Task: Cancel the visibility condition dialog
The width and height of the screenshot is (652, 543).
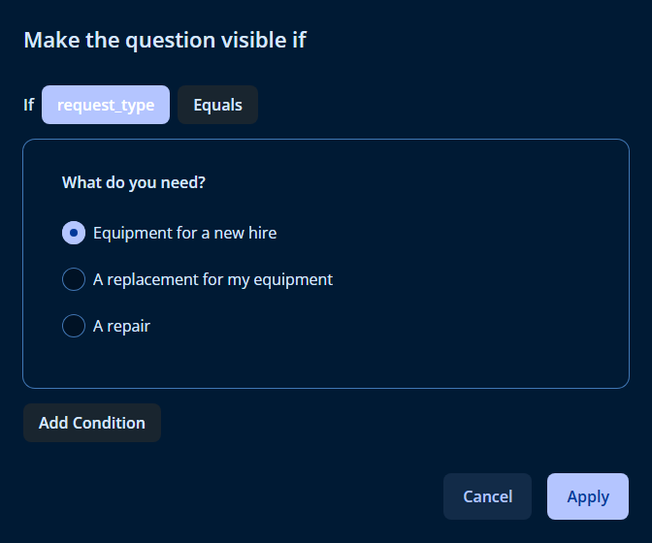Action: (x=487, y=496)
